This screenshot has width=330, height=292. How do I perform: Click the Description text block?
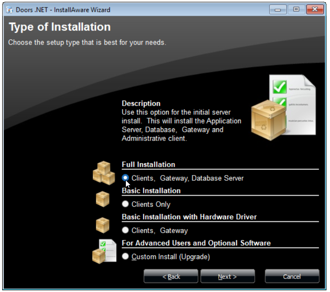point(181,121)
